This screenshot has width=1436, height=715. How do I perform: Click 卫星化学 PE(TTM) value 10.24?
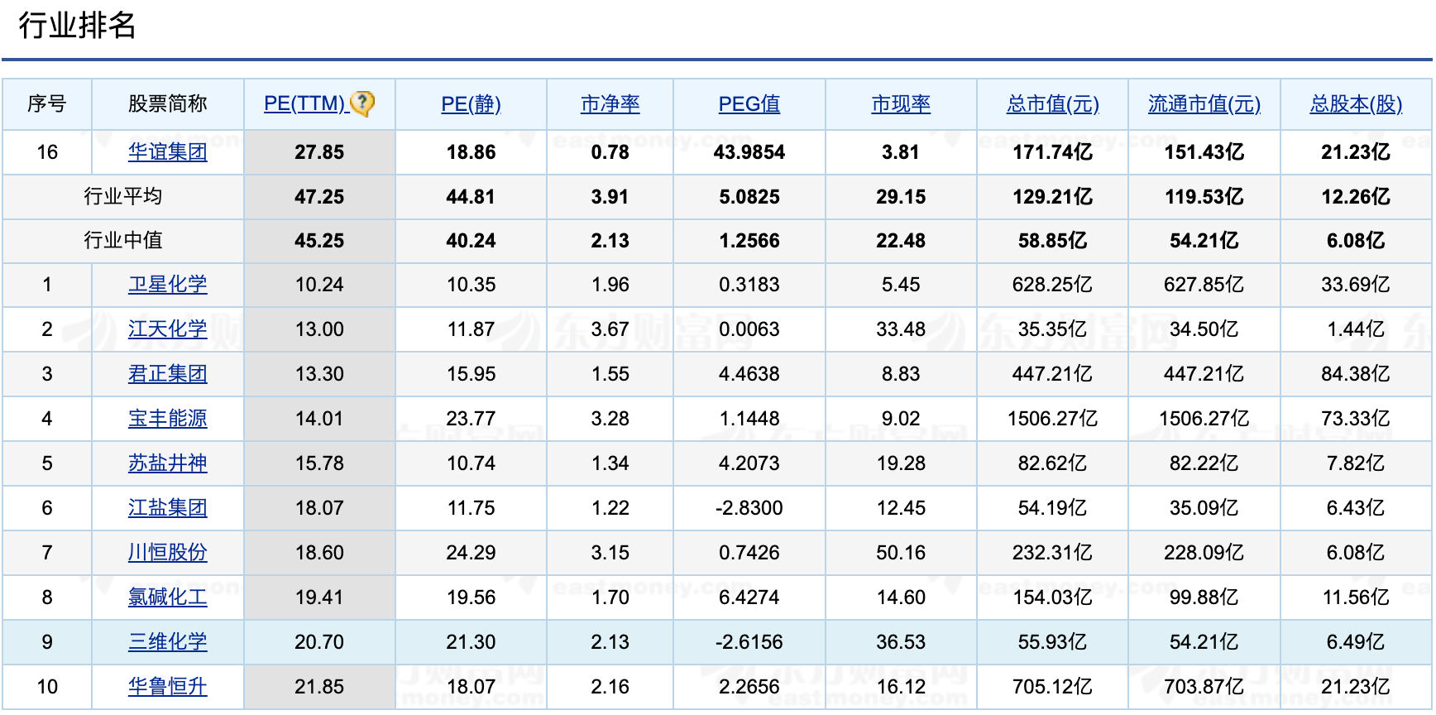[319, 285]
